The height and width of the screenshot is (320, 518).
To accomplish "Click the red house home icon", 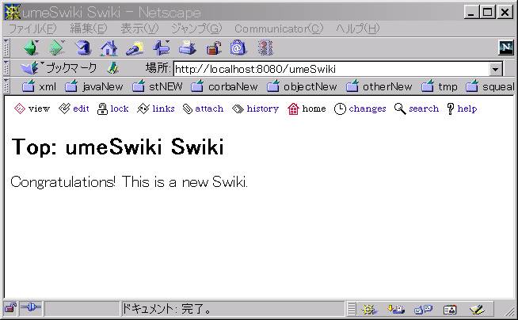I will (293, 109).
